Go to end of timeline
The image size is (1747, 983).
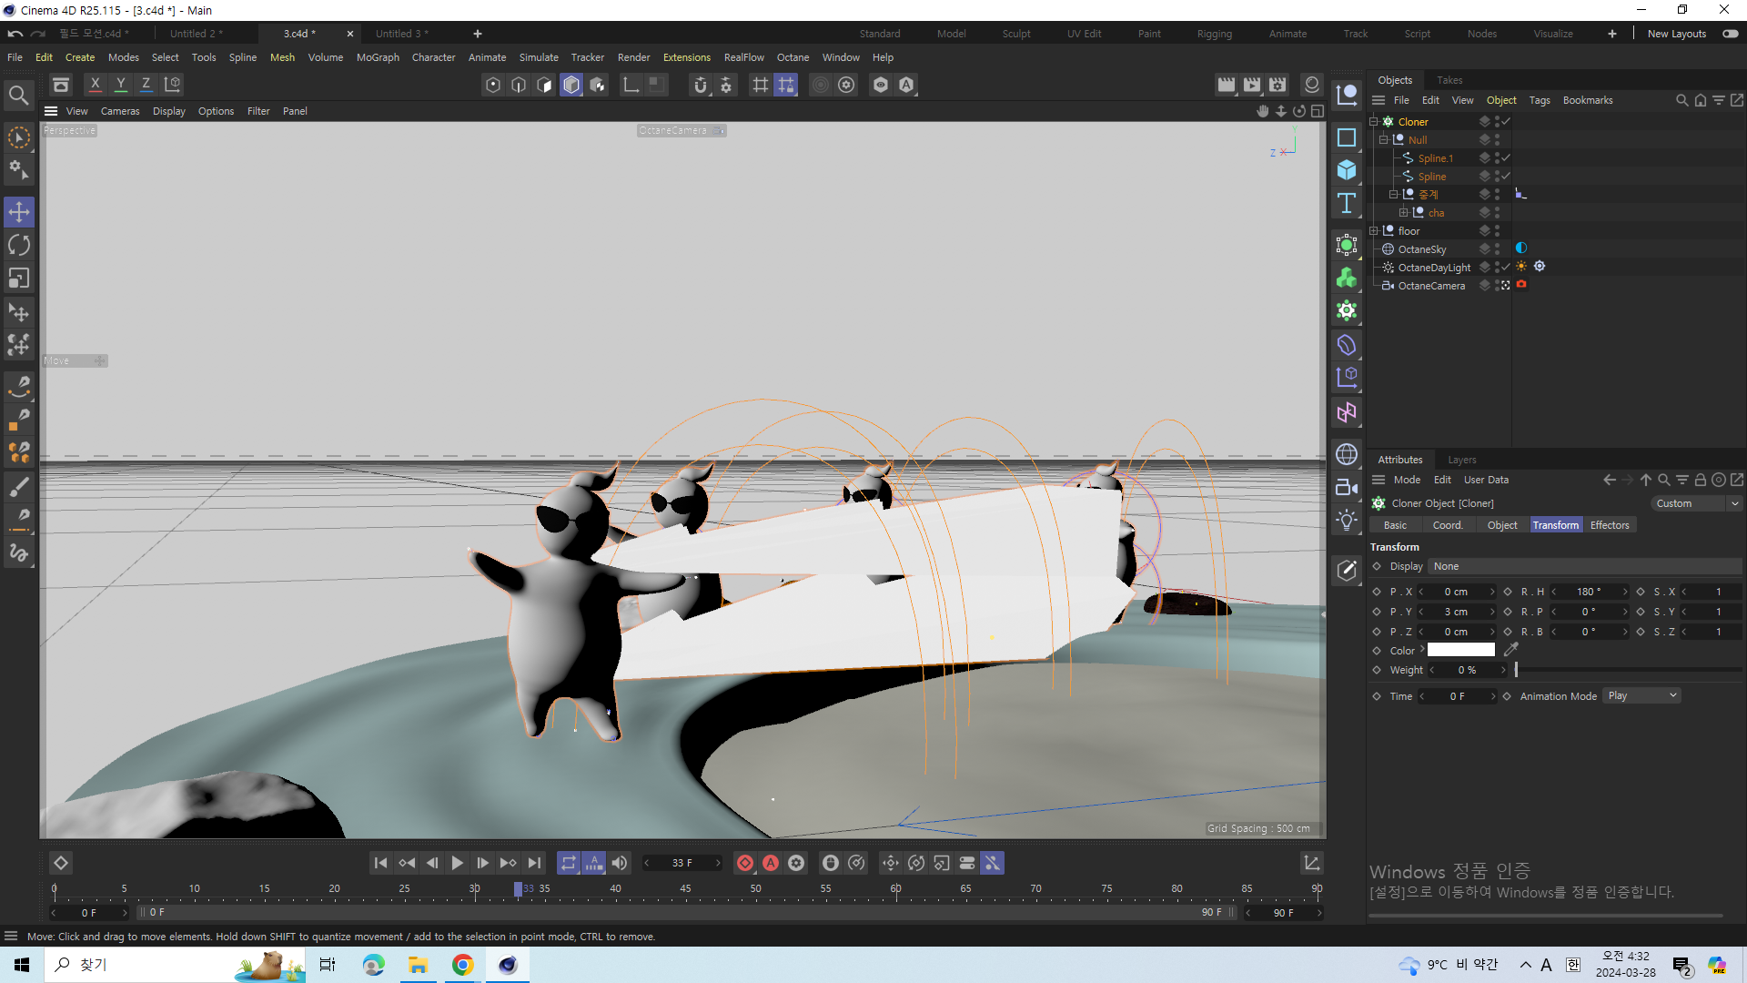tap(534, 863)
